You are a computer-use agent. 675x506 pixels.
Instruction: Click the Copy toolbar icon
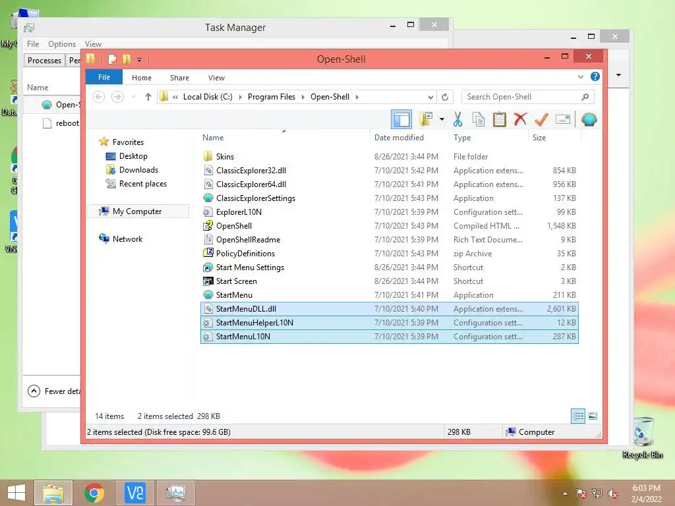tap(479, 120)
